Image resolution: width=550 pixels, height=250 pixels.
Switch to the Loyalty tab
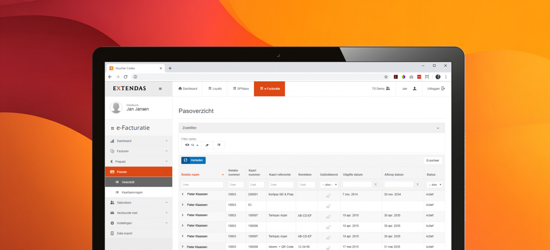pyautogui.click(x=215, y=89)
